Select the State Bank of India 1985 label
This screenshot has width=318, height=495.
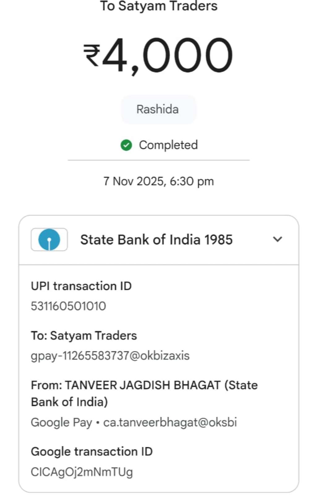[x=156, y=240]
